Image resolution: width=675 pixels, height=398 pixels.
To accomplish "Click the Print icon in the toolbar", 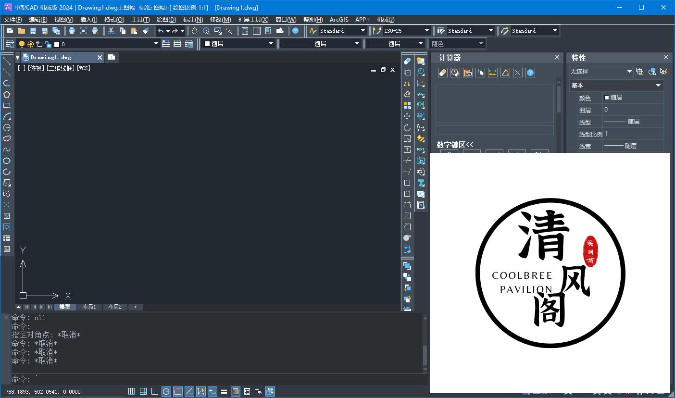I will click(x=72, y=31).
